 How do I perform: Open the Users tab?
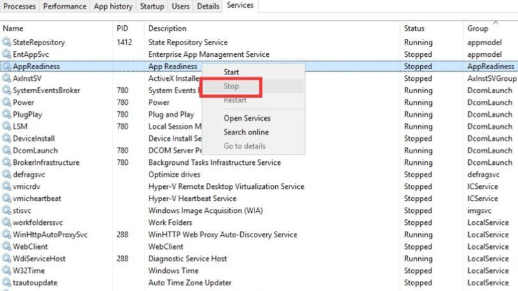pyautogui.click(x=181, y=6)
